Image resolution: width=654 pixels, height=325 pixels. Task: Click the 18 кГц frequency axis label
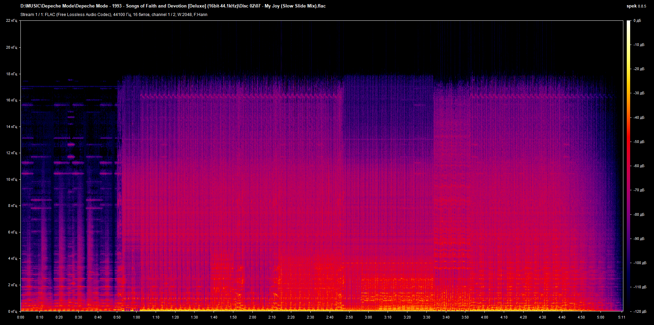point(11,74)
